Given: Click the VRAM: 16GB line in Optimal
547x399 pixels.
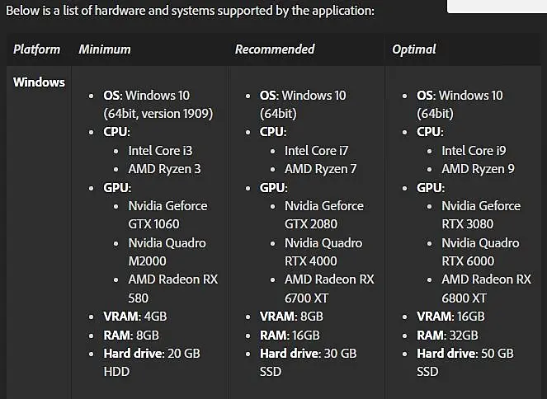Looking at the screenshot, I should (450, 317).
